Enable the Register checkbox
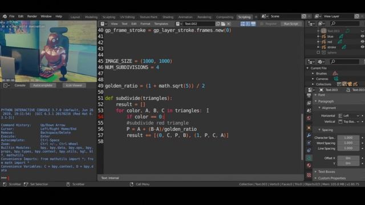 262,24
